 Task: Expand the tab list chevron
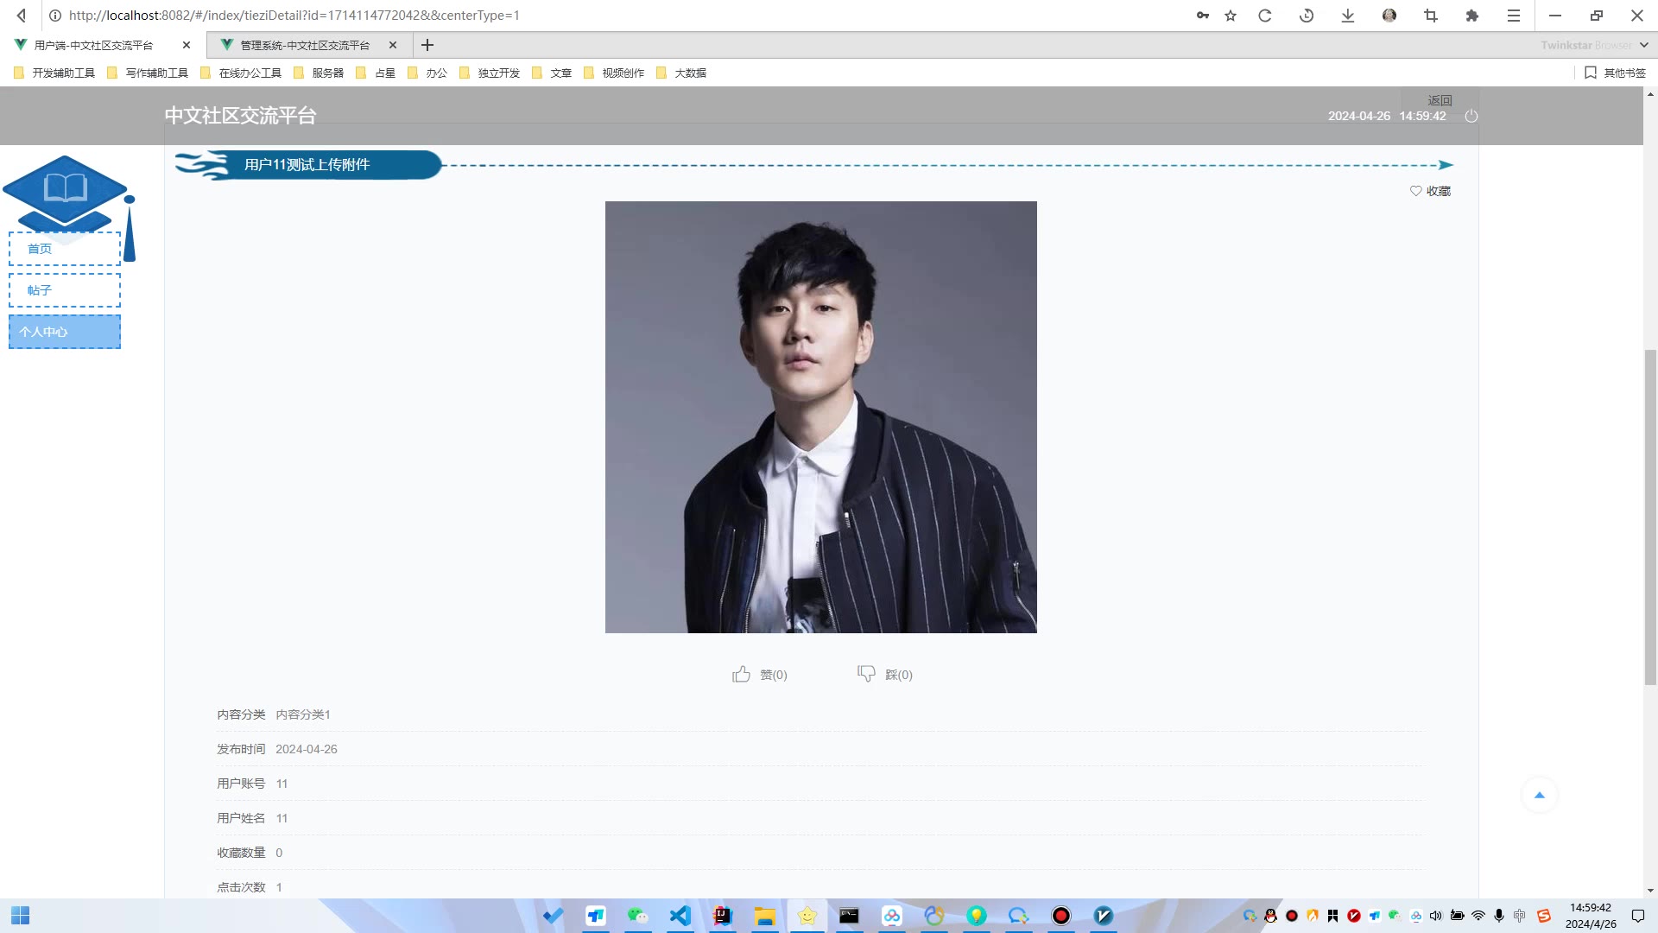(x=1643, y=45)
